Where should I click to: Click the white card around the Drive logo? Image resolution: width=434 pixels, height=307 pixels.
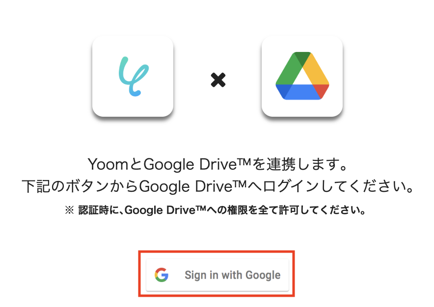coord(302,76)
